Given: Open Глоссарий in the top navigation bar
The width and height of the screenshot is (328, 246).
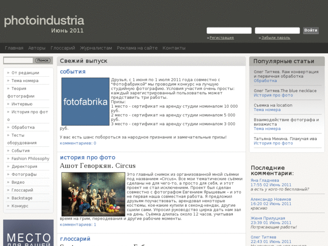Looking at the screenshot, I should tap(63, 48).
